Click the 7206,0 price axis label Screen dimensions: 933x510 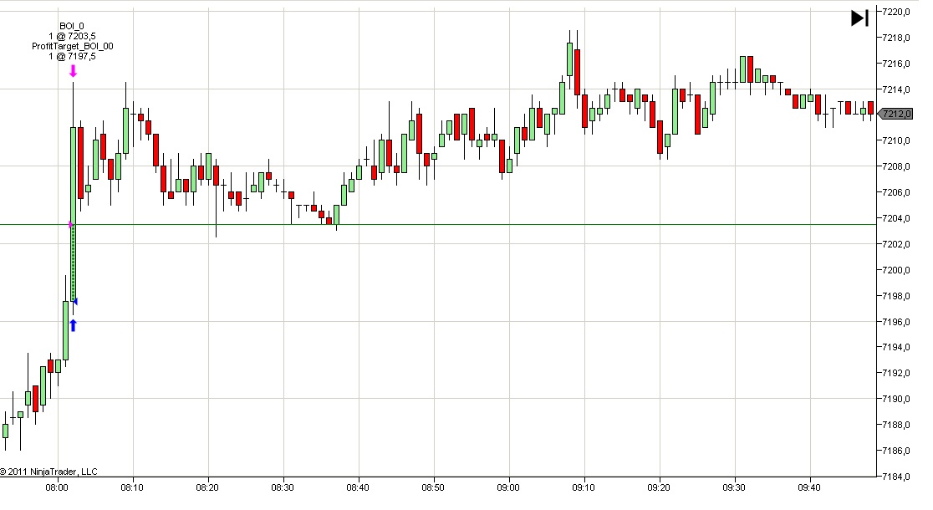point(896,192)
